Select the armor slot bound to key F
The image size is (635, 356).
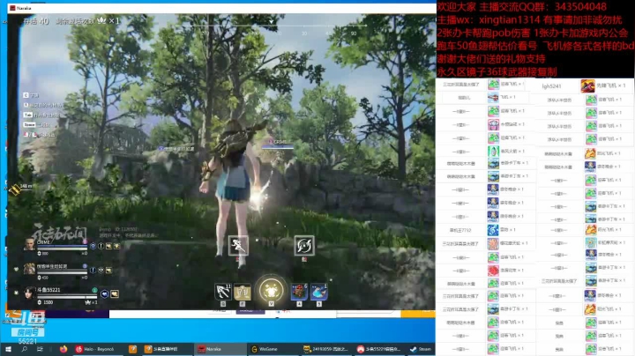point(243,292)
